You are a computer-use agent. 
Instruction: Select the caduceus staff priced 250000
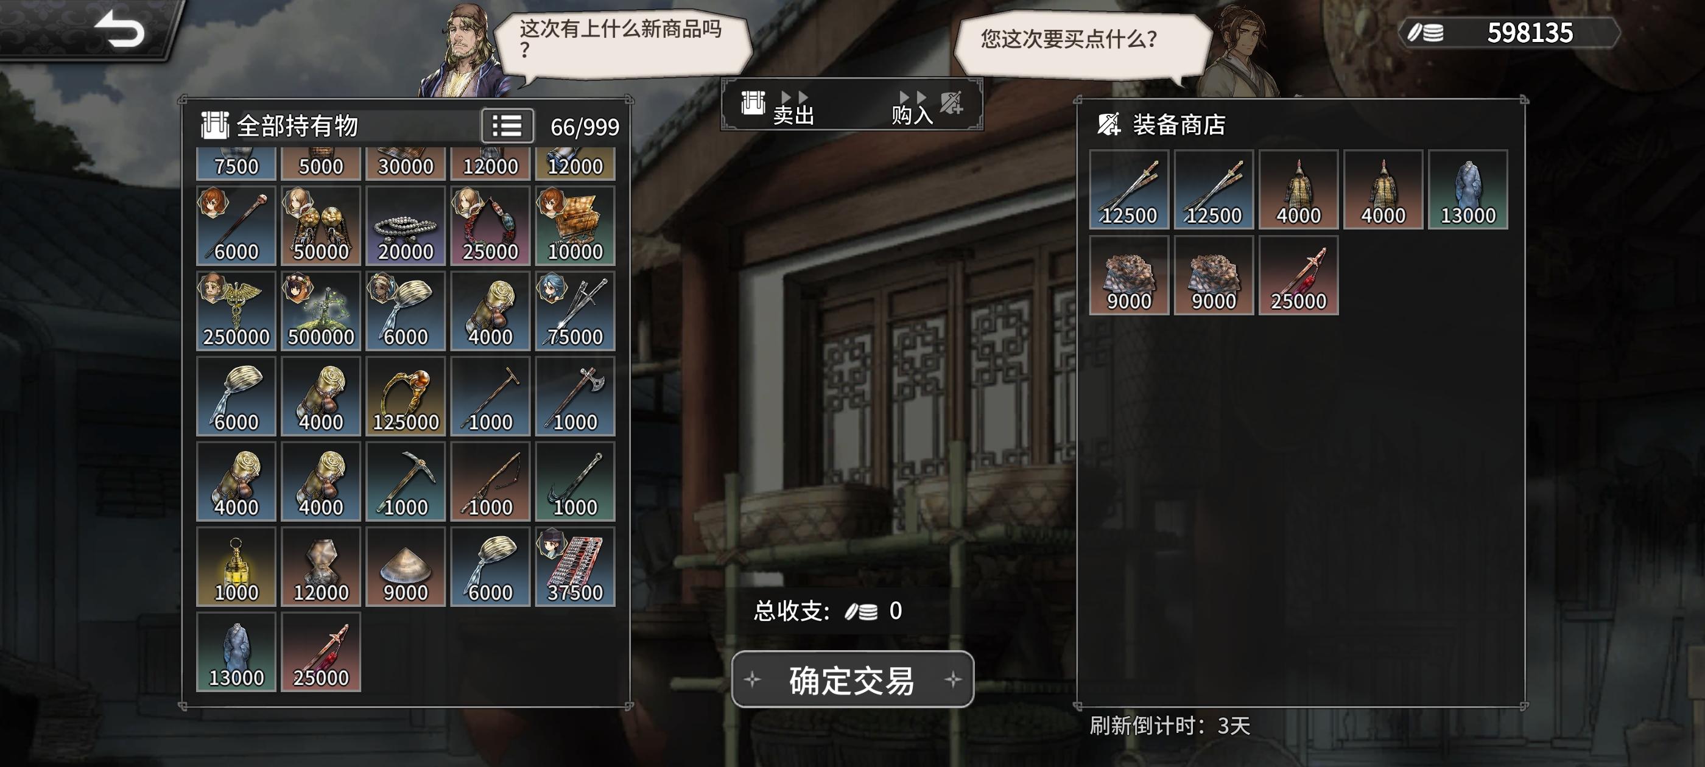(236, 310)
